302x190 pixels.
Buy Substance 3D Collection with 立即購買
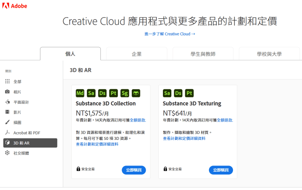(134, 170)
